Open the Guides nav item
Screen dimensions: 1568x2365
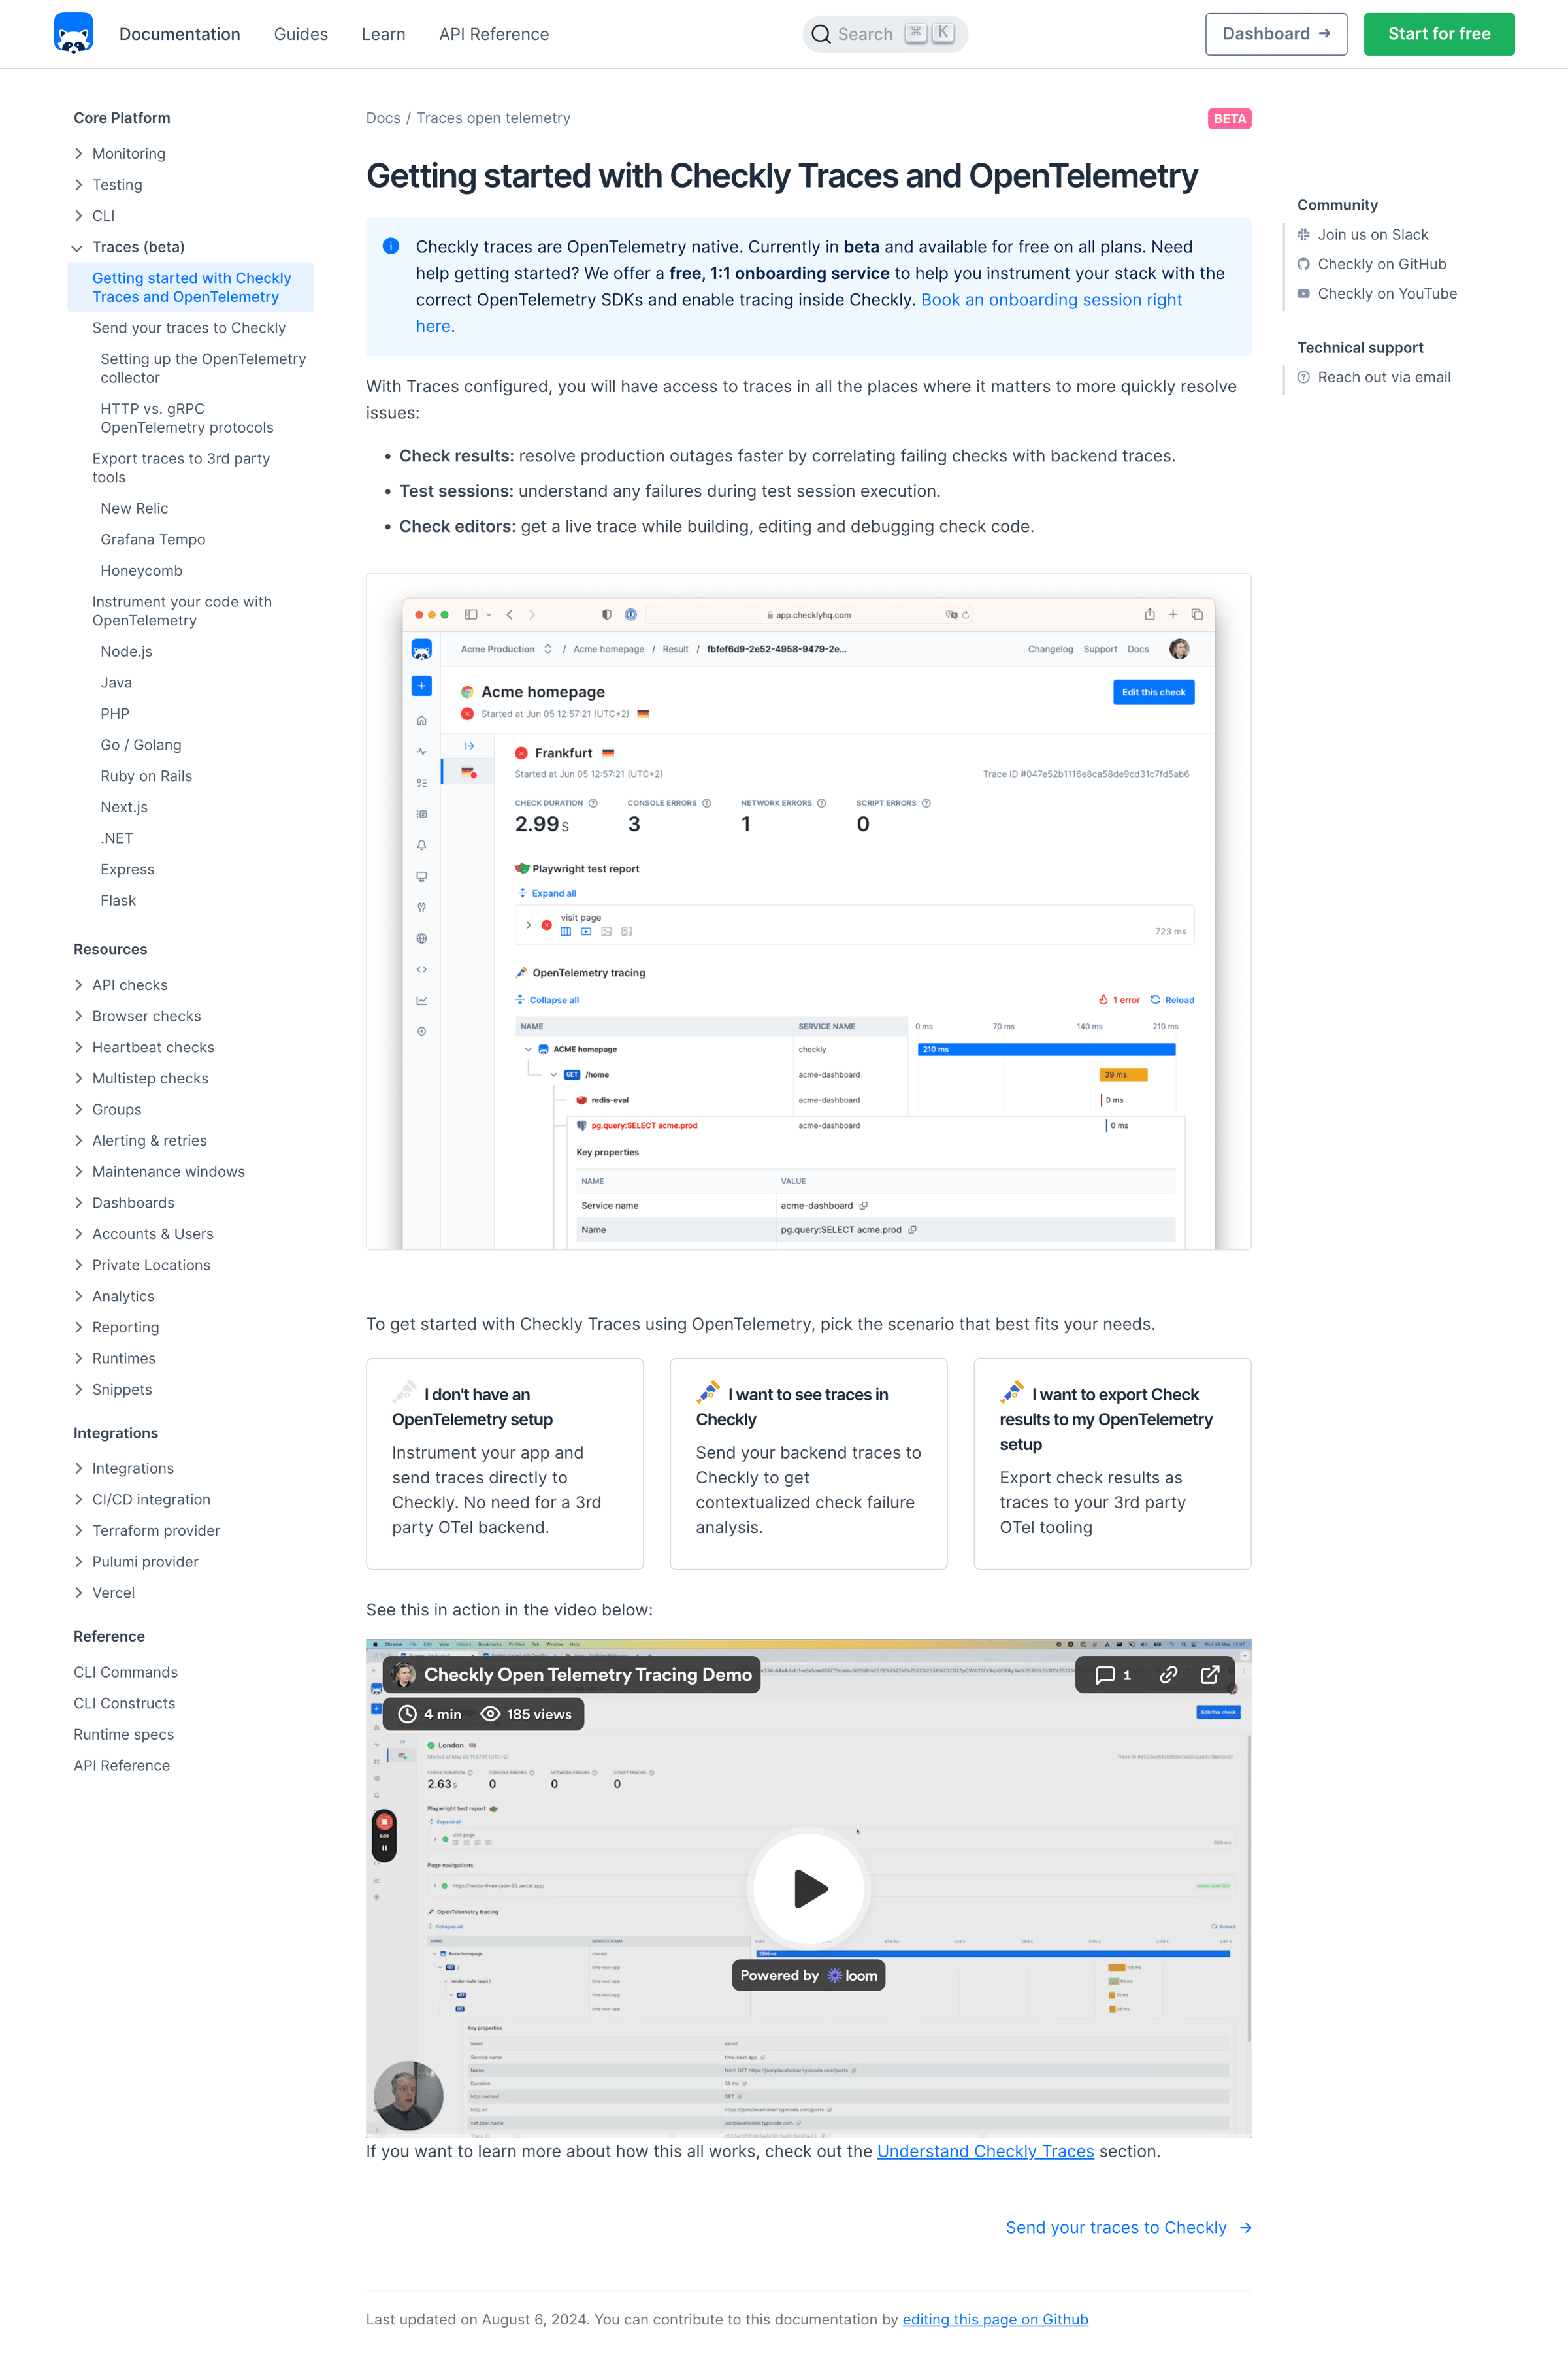[x=301, y=34]
